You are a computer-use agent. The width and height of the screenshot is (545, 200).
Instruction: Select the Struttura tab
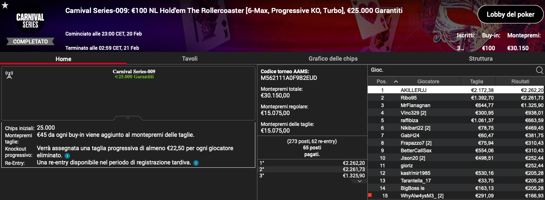[480, 59]
